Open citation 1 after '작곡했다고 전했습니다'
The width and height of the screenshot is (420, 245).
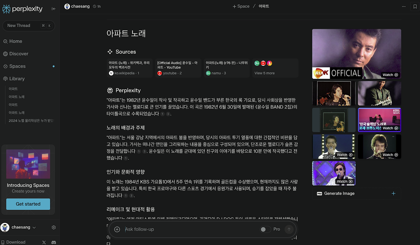point(126,158)
